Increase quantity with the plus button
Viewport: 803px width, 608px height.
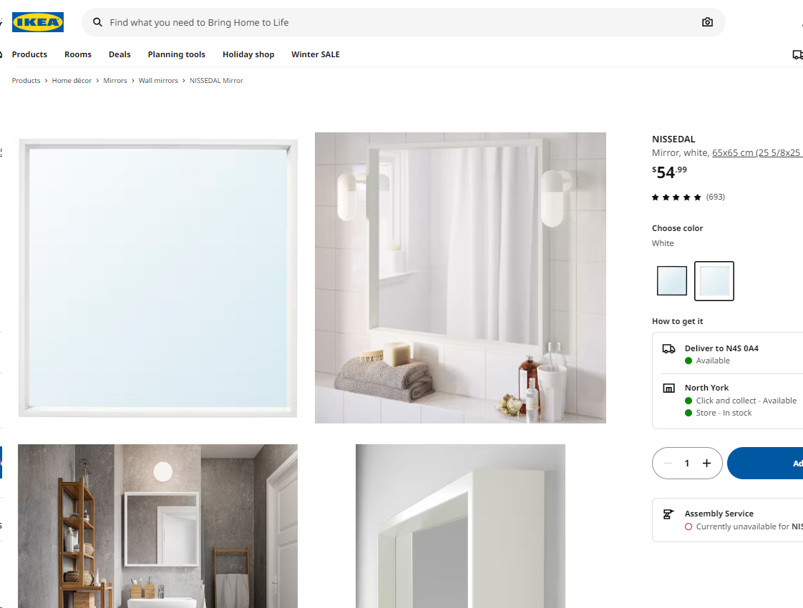click(706, 464)
